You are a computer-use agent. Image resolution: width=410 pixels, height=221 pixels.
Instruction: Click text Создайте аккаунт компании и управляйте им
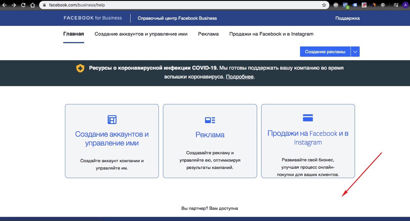pos(112,164)
